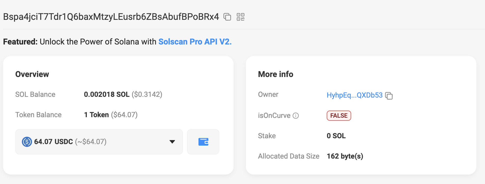Expand the 64.07 USDC token dropdown
The width and height of the screenshot is (485, 184).
coord(99,142)
